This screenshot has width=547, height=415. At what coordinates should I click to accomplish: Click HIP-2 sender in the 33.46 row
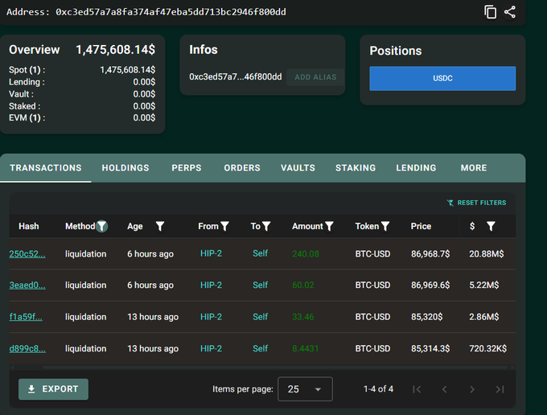pos(211,317)
